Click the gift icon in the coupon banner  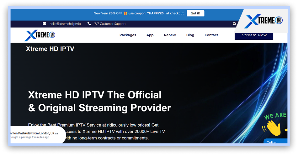[x=125, y=13]
